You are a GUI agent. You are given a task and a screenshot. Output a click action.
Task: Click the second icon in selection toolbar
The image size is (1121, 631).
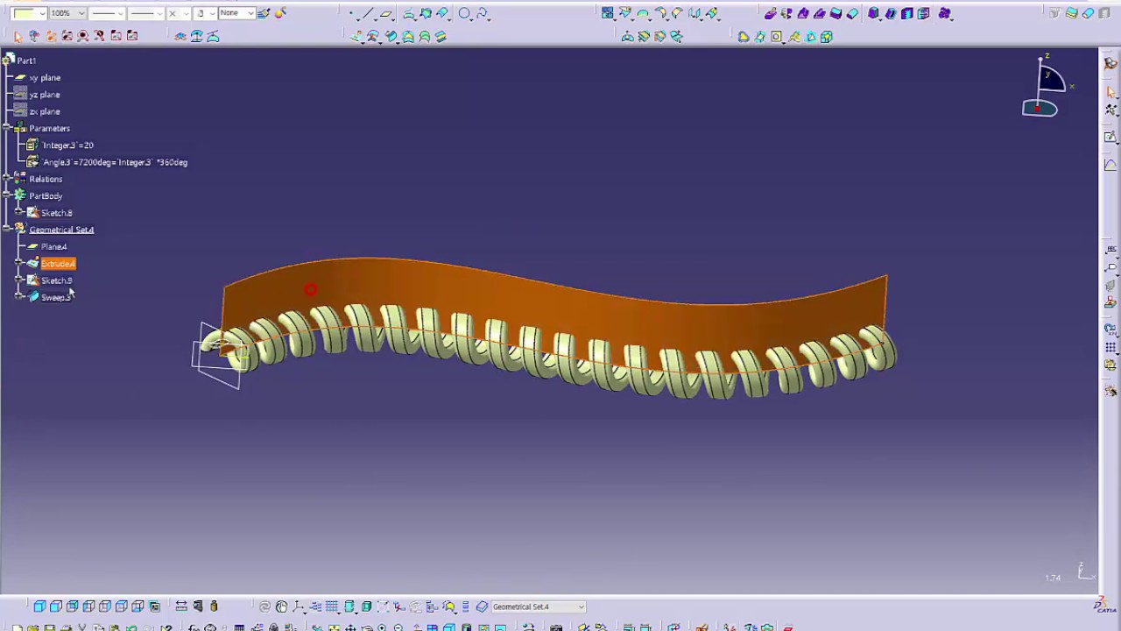33,36
